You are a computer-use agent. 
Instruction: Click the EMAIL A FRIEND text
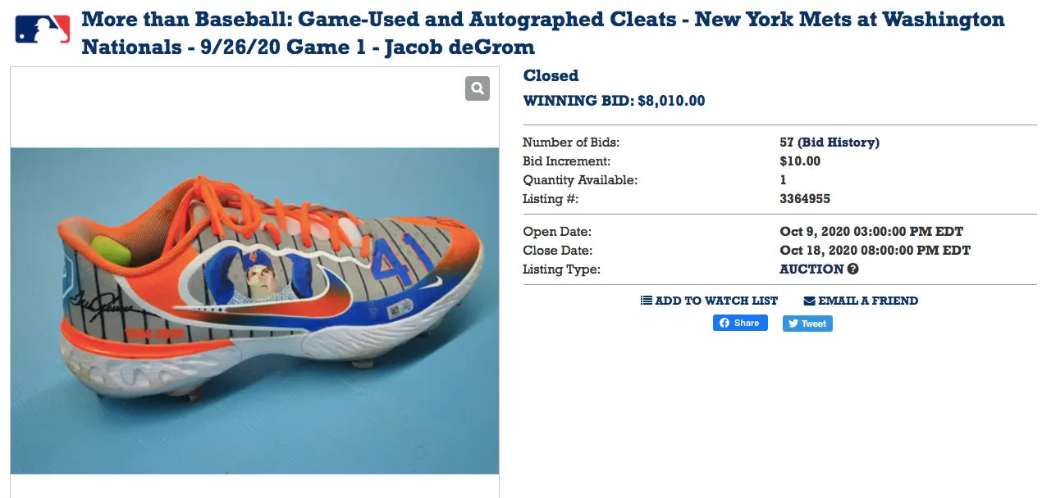[868, 301]
